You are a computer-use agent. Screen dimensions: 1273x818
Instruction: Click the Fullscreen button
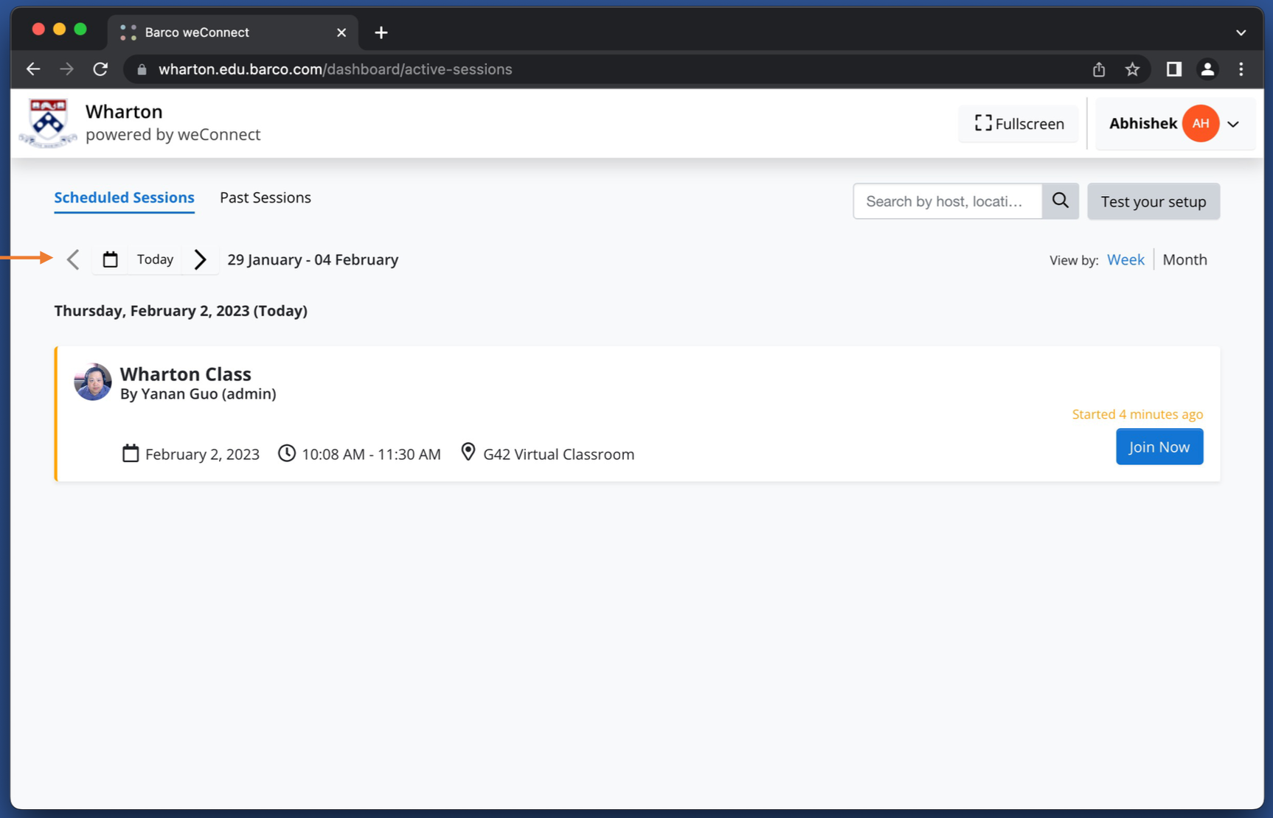[x=1019, y=124]
